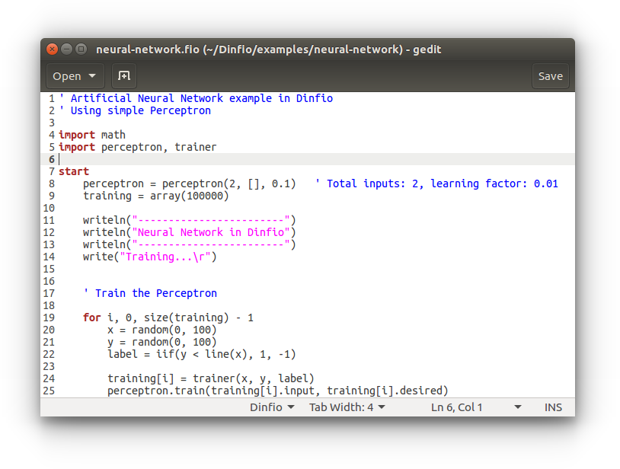Close the gedit window

pyautogui.click(x=52, y=49)
